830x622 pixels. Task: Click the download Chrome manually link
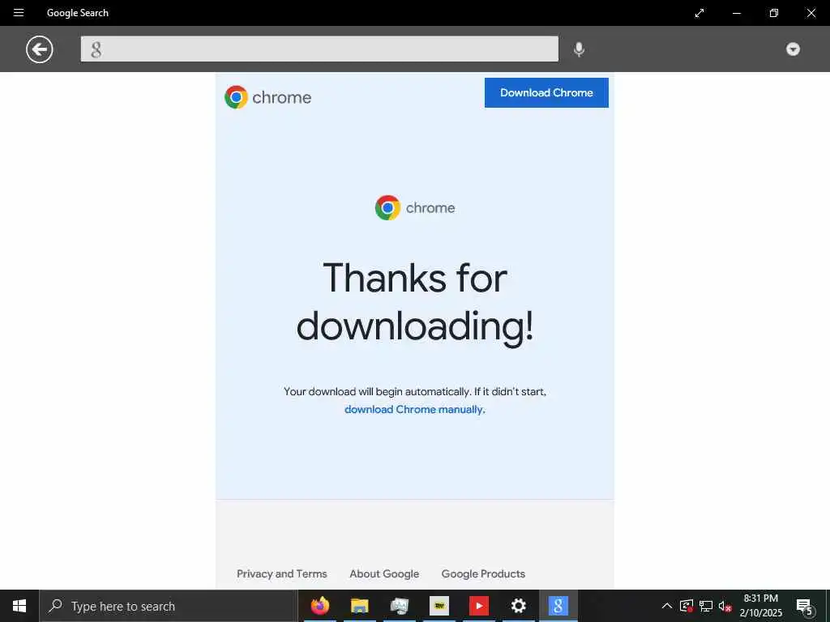click(414, 409)
